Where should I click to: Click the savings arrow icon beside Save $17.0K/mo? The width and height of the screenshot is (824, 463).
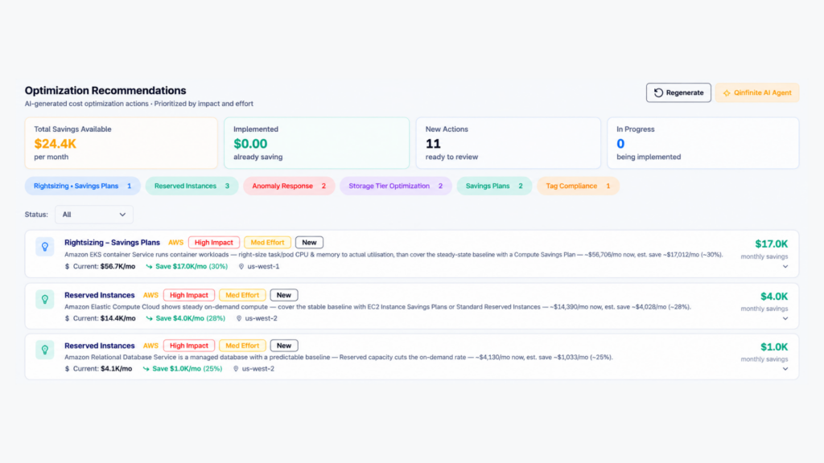(149, 267)
